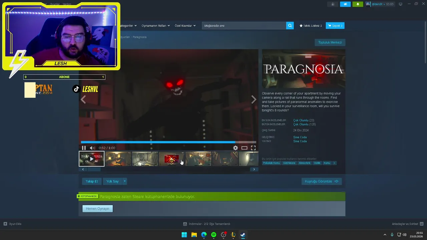Open Sepet shopping cart
This screenshot has width=427, height=240.
(335, 26)
